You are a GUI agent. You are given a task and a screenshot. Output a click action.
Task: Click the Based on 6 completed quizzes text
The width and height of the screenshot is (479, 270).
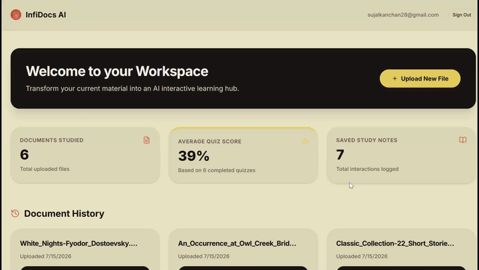click(x=217, y=170)
